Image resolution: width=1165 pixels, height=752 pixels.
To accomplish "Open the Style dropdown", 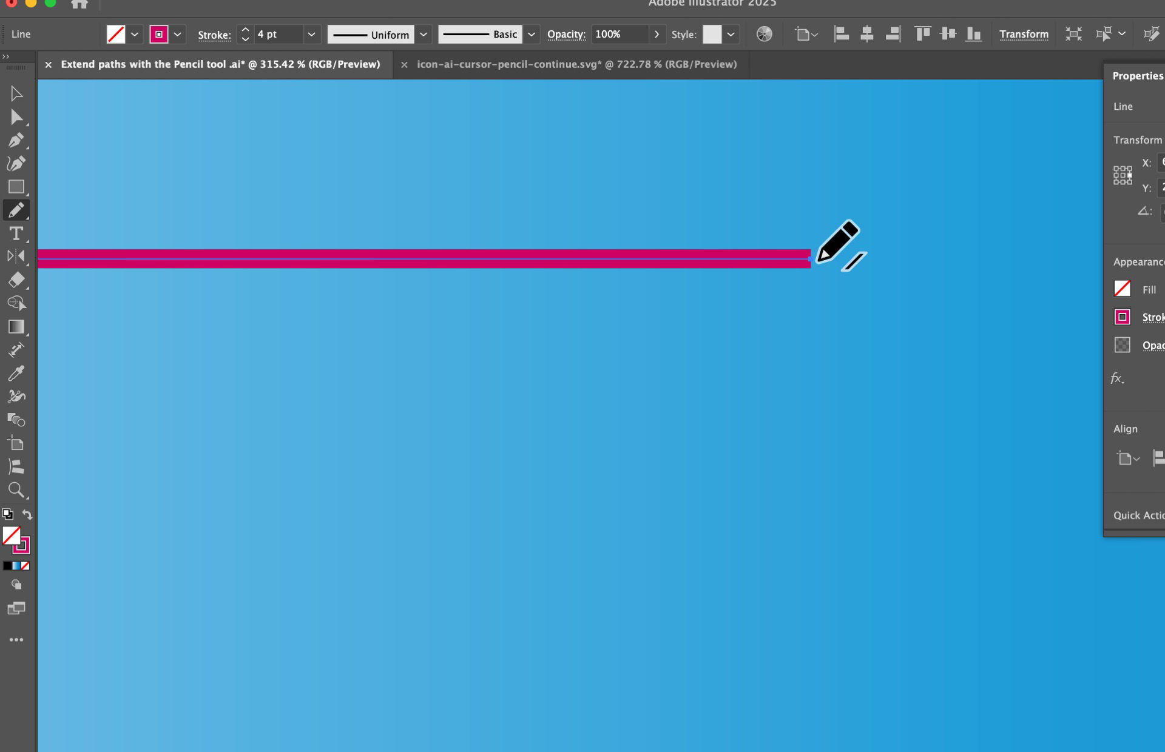I will click(x=731, y=34).
